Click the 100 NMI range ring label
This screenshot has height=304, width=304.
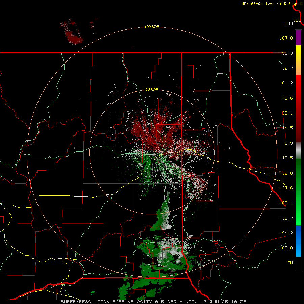[152, 27]
